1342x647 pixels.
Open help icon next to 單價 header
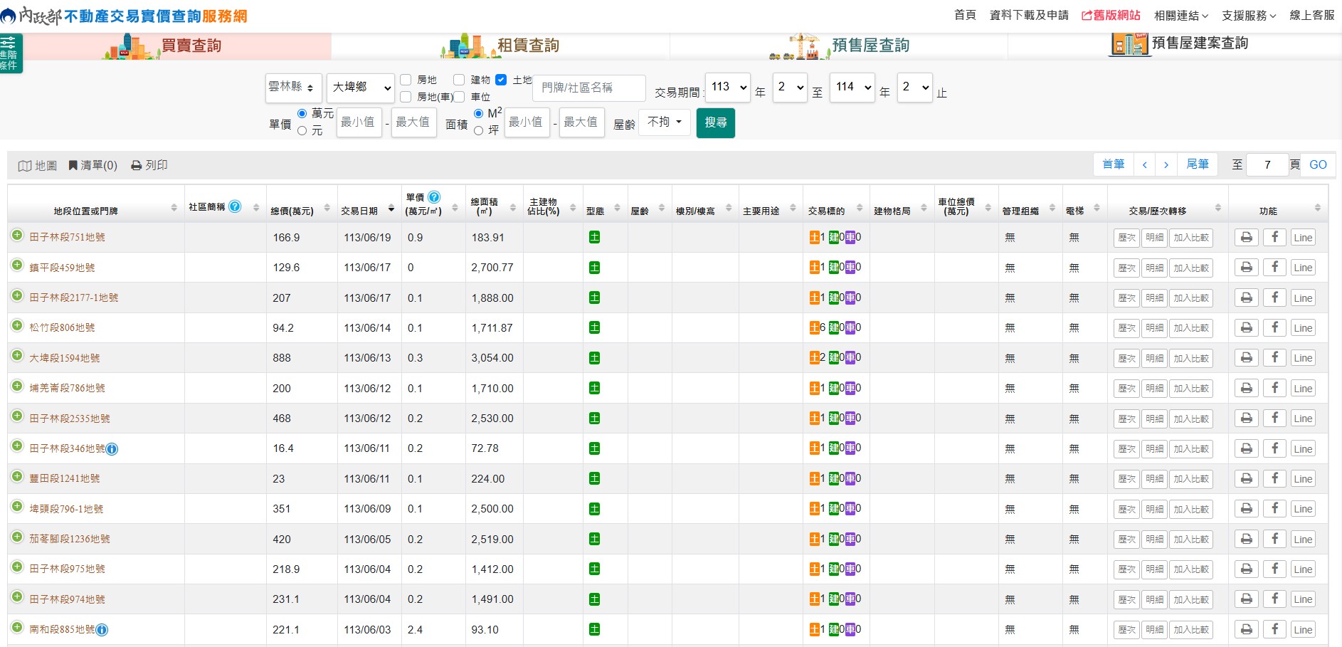coord(434,197)
